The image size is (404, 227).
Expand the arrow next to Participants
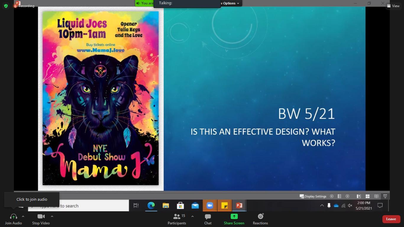pyautogui.click(x=193, y=216)
